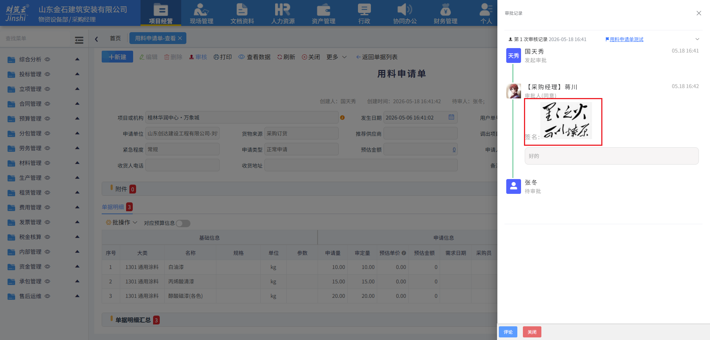
Task: Click the help icon next to 预估单价 header
Action: point(404,253)
